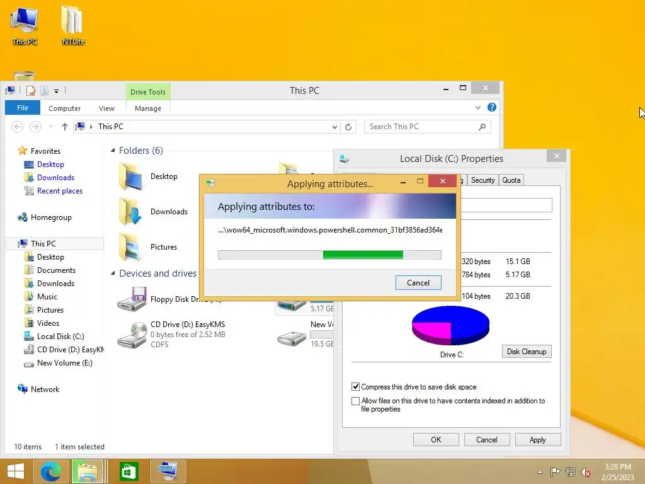This screenshot has width=645, height=484.
Task: Click OK in Local Disk Properties
Action: (436, 439)
